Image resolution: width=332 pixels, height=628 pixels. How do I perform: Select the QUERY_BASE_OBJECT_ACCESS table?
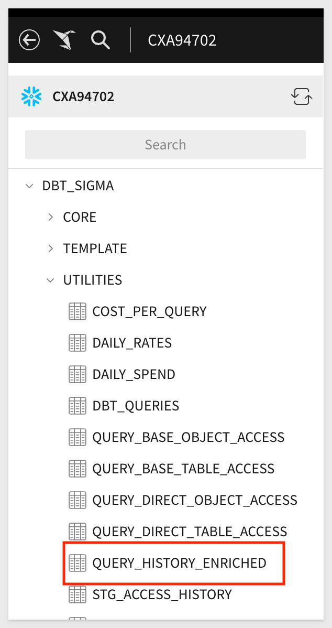pyautogui.click(x=189, y=437)
